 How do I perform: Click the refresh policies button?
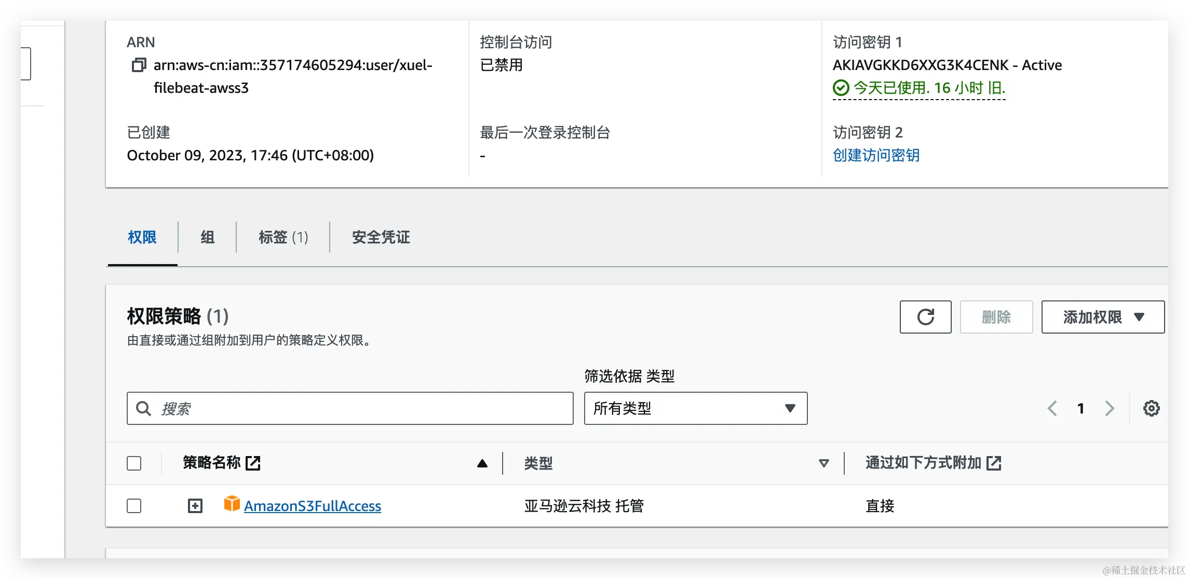[x=925, y=317]
